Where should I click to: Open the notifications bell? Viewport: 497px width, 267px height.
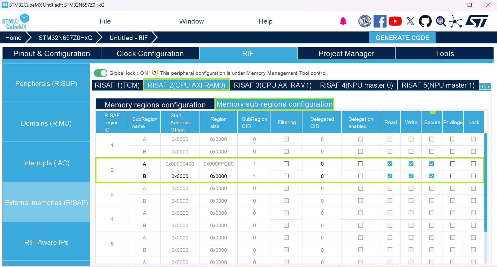[343, 21]
